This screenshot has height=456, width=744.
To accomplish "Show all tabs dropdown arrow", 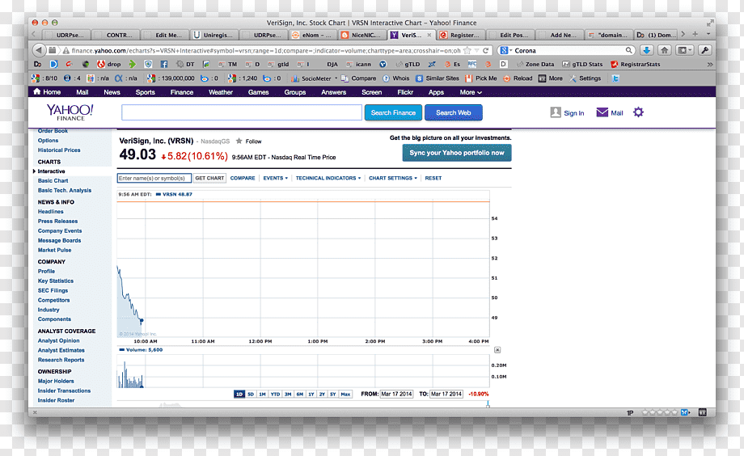I will pyautogui.click(x=708, y=34).
